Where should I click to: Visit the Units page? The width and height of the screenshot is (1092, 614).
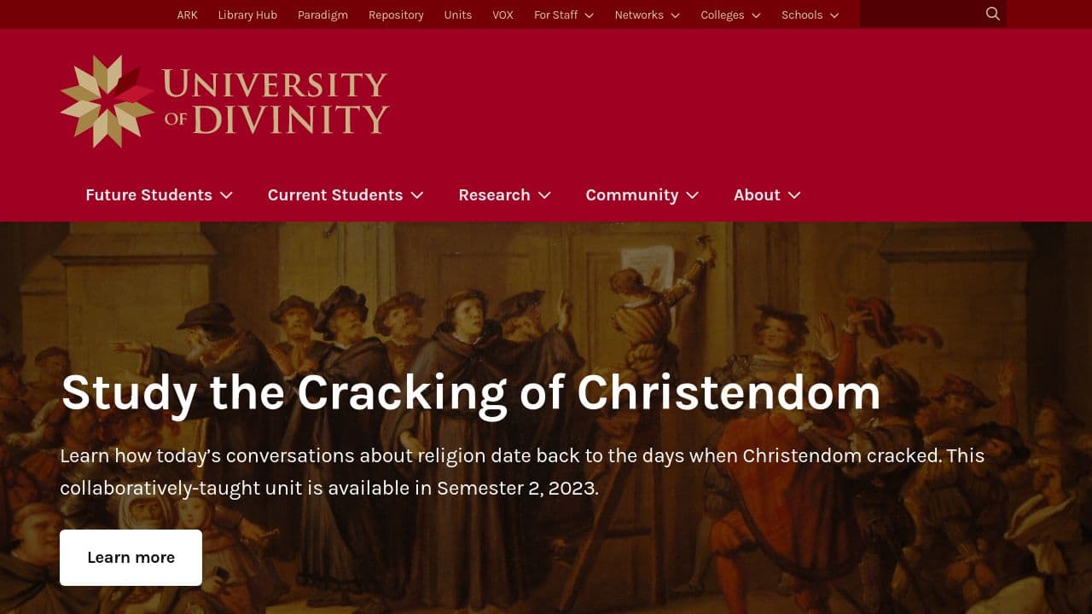[457, 14]
